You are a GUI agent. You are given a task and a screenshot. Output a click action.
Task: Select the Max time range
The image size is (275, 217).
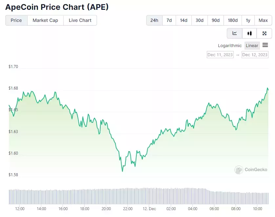point(263,20)
